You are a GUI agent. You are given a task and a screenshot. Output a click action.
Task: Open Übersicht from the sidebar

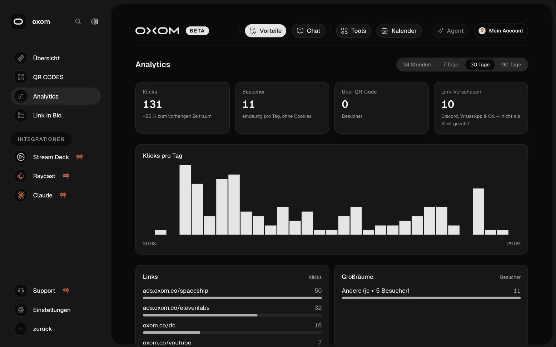(x=56, y=58)
